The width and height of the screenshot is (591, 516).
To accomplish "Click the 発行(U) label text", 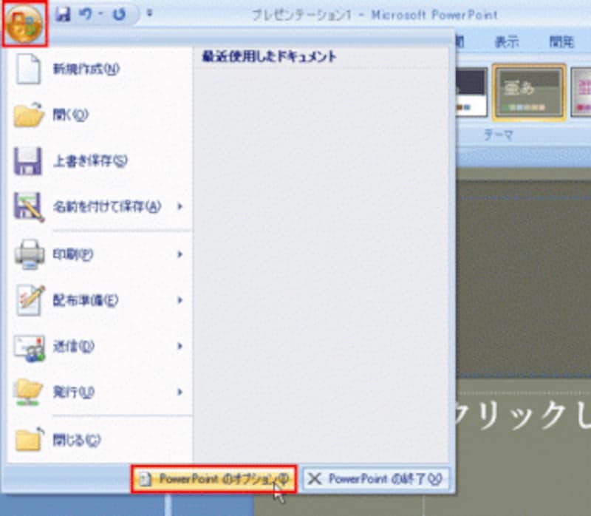I will 73,393.
